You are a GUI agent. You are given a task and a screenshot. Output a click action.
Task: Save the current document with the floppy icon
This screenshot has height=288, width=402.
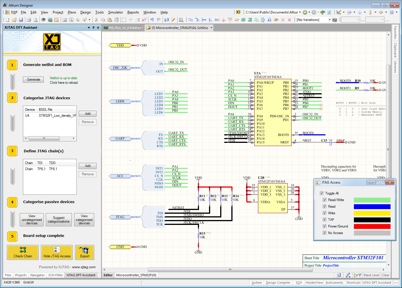tap(21, 20)
